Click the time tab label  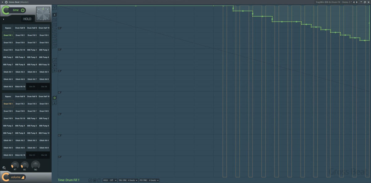[15, 10]
